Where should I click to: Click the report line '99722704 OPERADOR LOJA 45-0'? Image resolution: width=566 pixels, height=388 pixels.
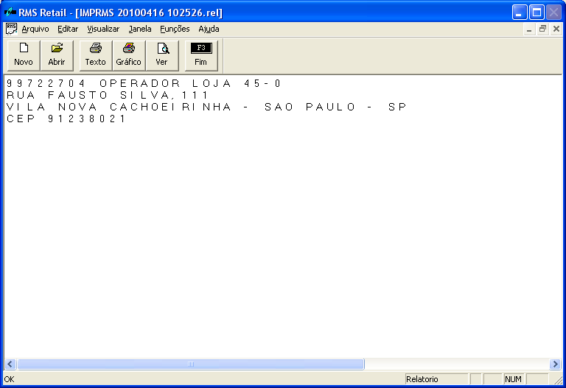tap(144, 84)
